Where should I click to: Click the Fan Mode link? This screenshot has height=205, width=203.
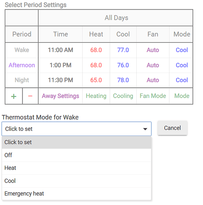pos(153,96)
